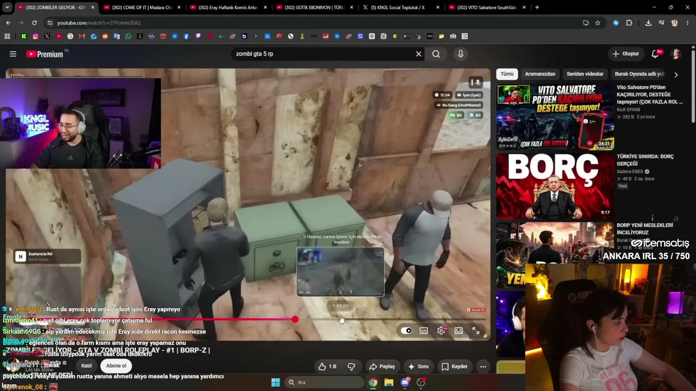Open the account avatar menu
The image size is (696, 391).
pyautogui.click(x=676, y=54)
